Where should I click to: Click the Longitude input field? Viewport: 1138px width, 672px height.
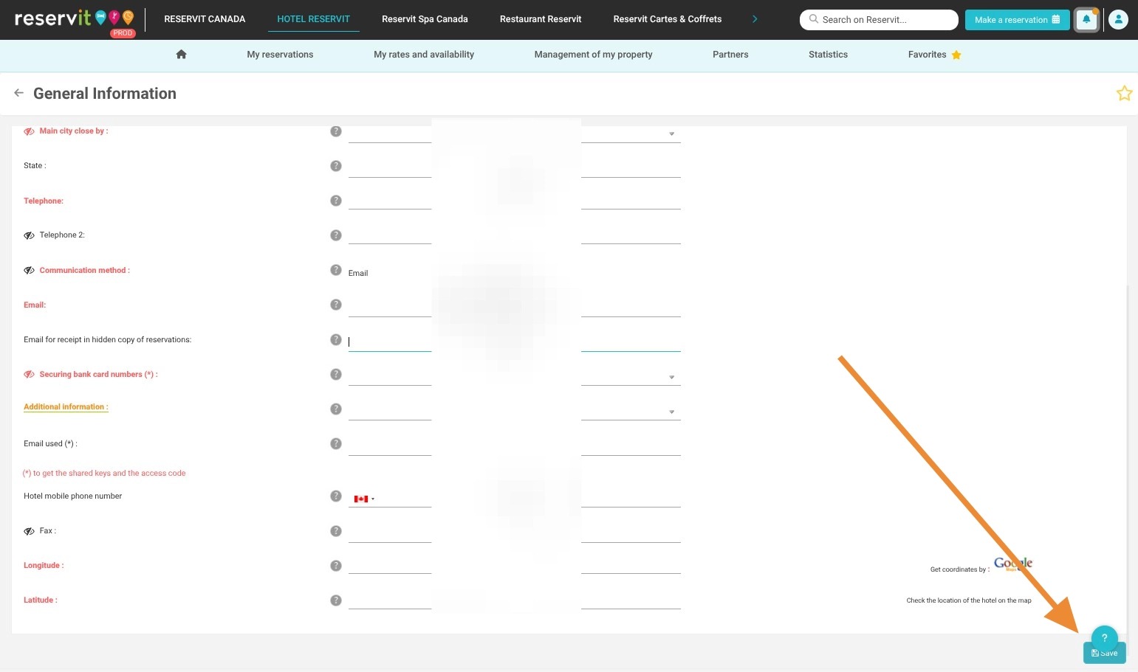coord(514,564)
